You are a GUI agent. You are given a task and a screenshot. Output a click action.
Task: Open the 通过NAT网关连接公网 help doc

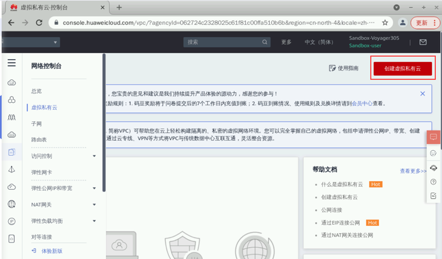pyautogui.click(x=347, y=235)
